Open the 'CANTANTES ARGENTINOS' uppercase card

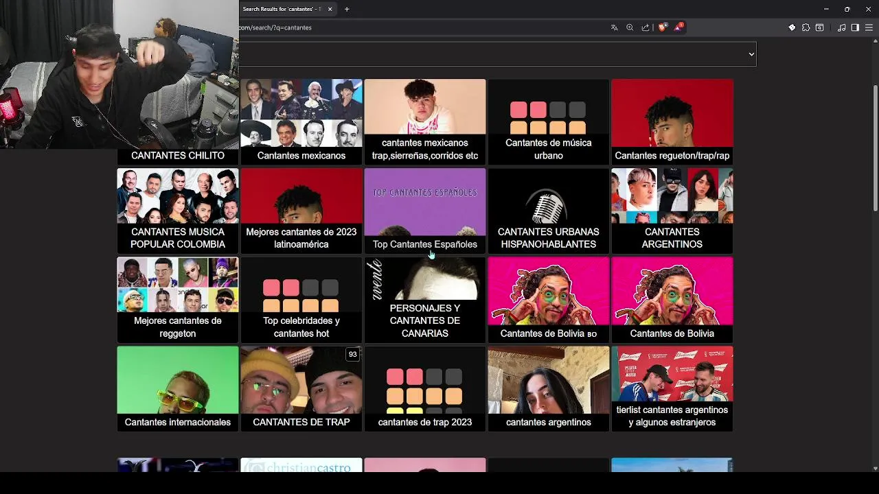[x=672, y=211]
